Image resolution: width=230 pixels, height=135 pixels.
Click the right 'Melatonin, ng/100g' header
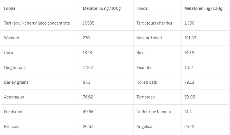tap(203, 8)
